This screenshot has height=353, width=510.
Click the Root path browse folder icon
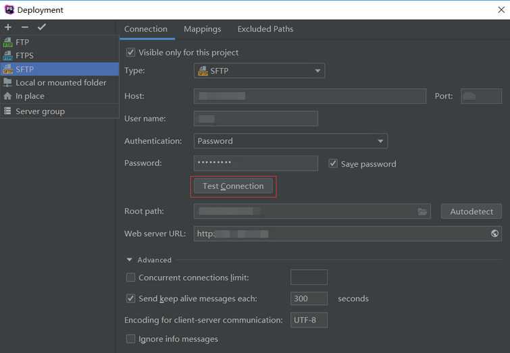(422, 212)
